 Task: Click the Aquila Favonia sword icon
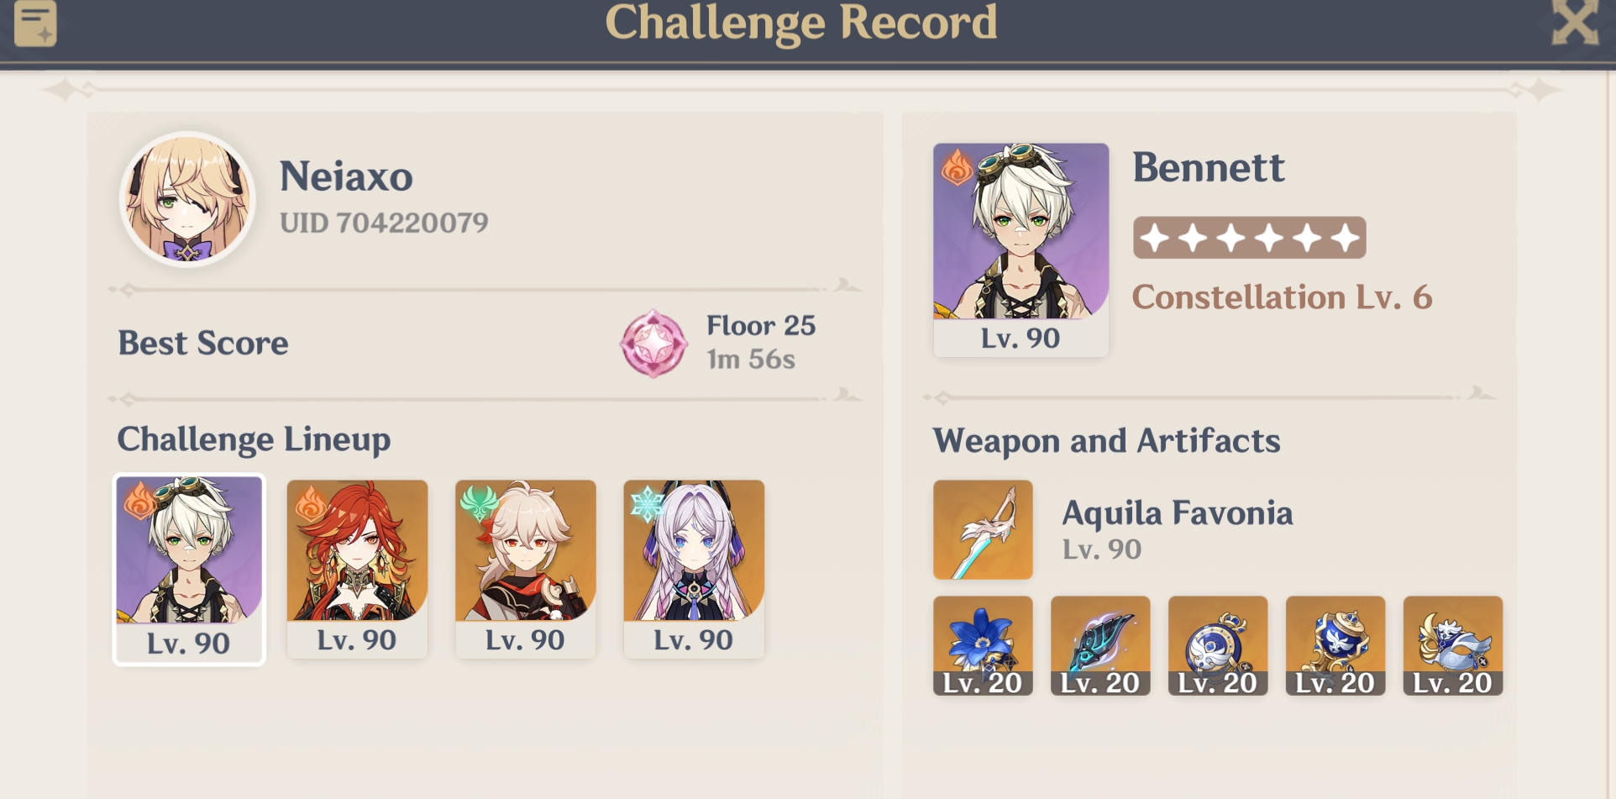[x=983, y=529]
